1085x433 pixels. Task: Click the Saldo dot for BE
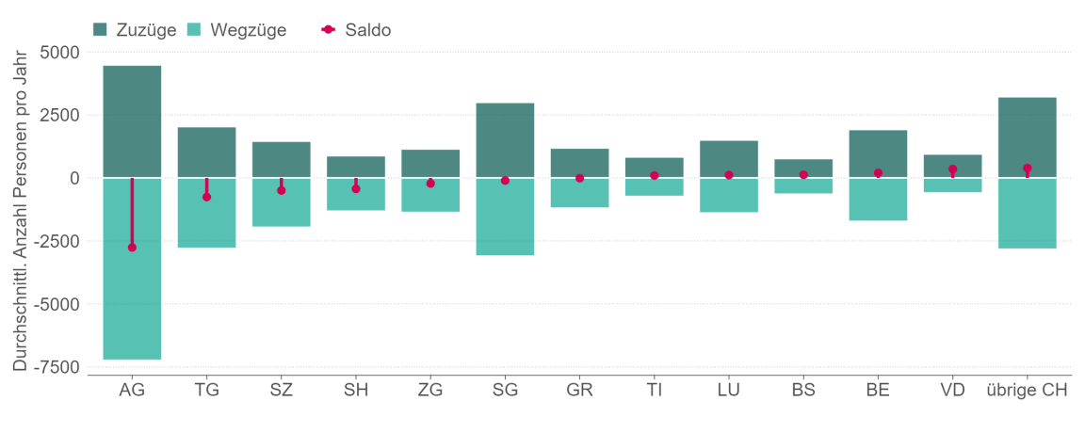878,173
